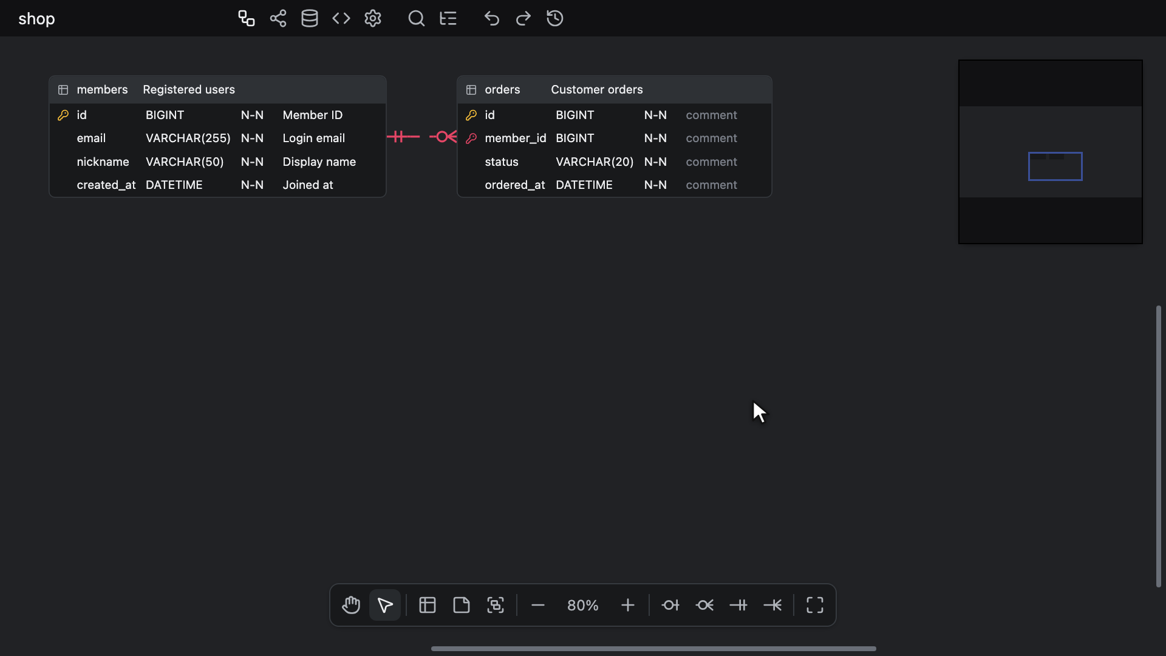
Task: Toggle fullscreen mode in bottom toolbar
Action: [x=815, y=605]
